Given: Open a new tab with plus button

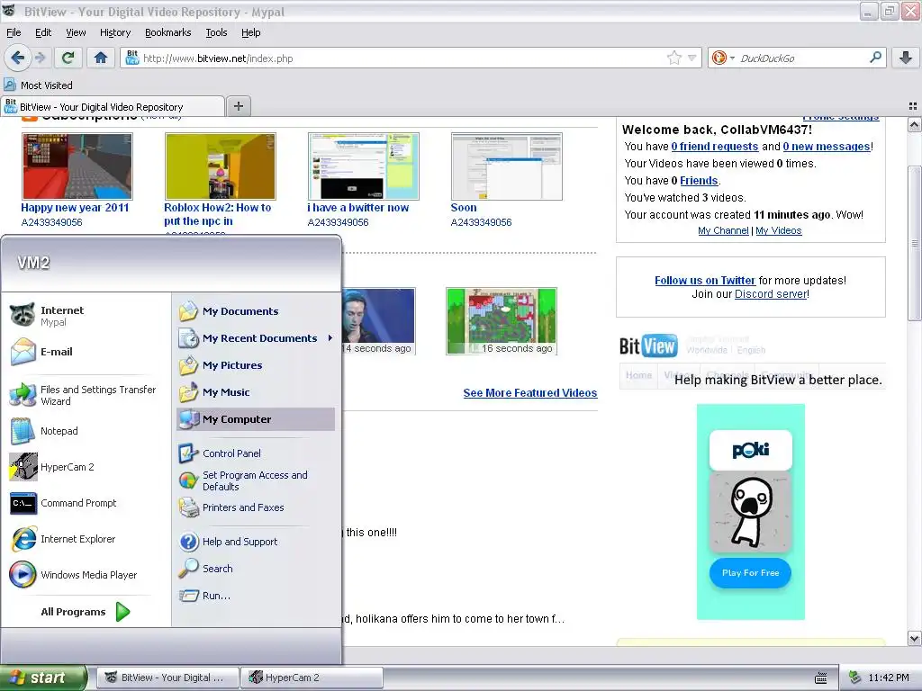Looking at the screenshot, I should point(238,106).
